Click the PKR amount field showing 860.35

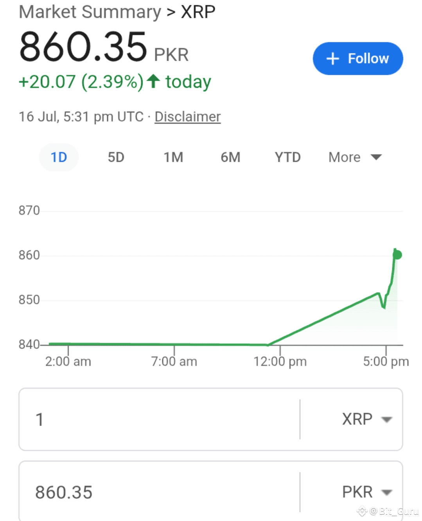156,492
